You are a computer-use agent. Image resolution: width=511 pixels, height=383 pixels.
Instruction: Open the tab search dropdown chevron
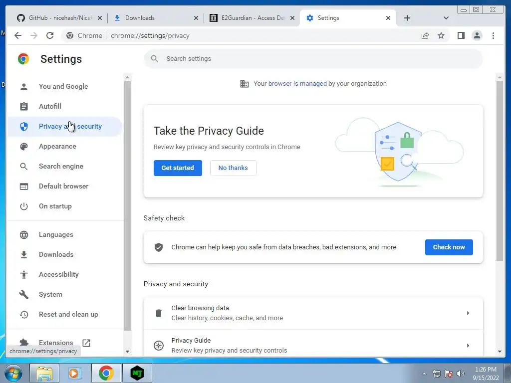coord(446,18)
